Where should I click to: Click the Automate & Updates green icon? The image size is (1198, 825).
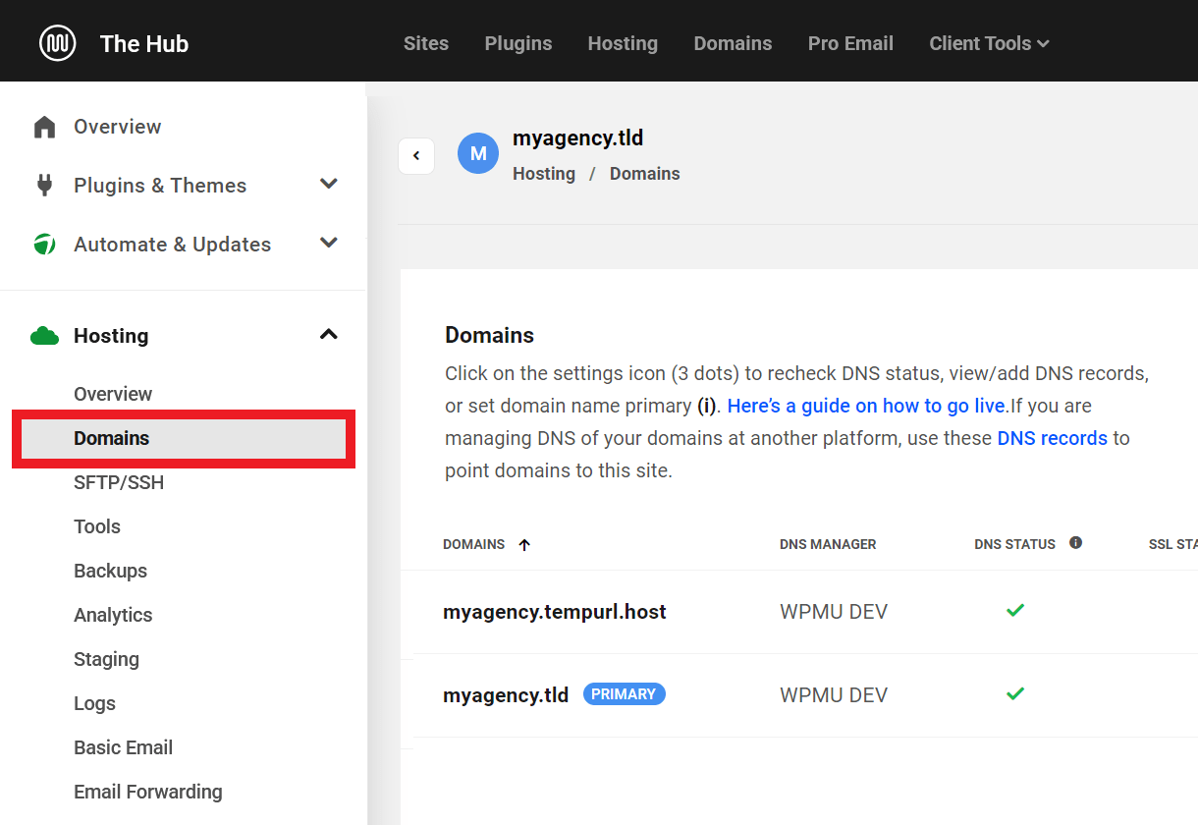point(44,245)
